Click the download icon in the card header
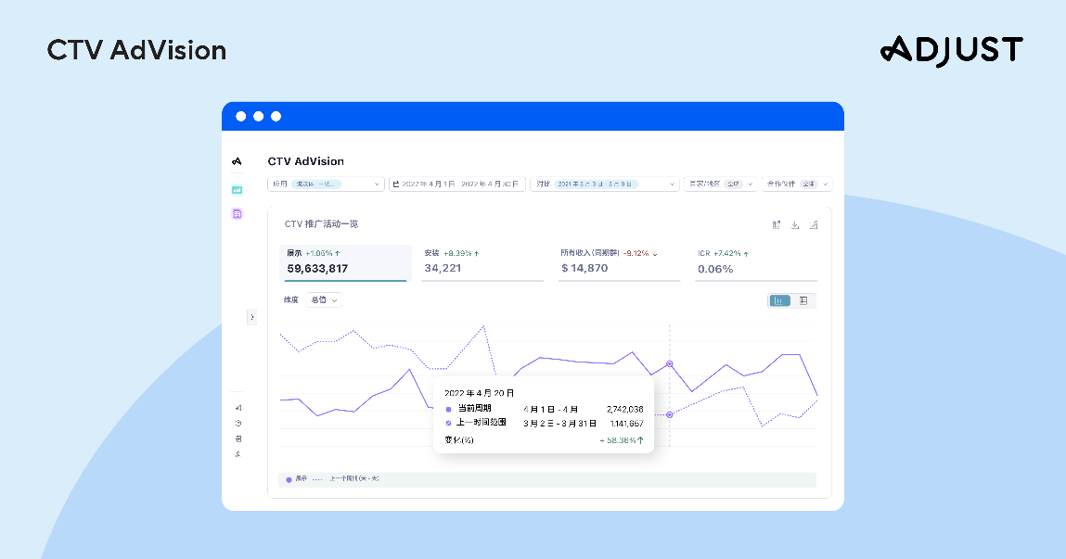 (x=795, y=225)
